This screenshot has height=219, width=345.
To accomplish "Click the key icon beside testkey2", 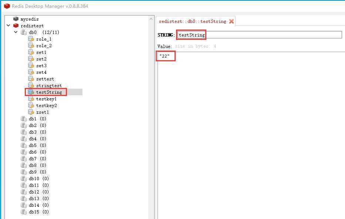I will pos(31,105).
